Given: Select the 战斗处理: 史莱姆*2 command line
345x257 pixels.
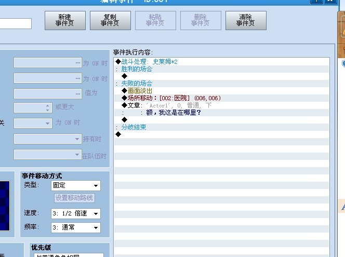Looking at the screenshot, I should coord(221,62).
